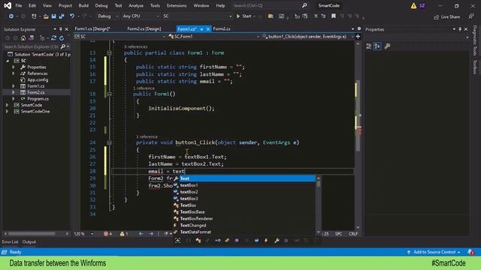The width and height of the screenshot is (481, 270).
Task: Click the yellow warning count indicator
Action: click(124, 234)
